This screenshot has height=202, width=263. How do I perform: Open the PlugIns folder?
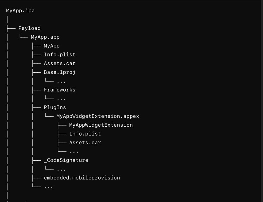pos(55,107)
